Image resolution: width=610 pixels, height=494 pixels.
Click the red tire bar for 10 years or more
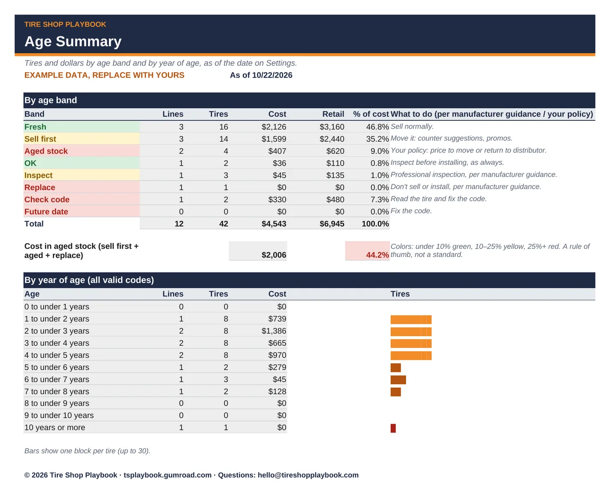[x=393, y=428]
